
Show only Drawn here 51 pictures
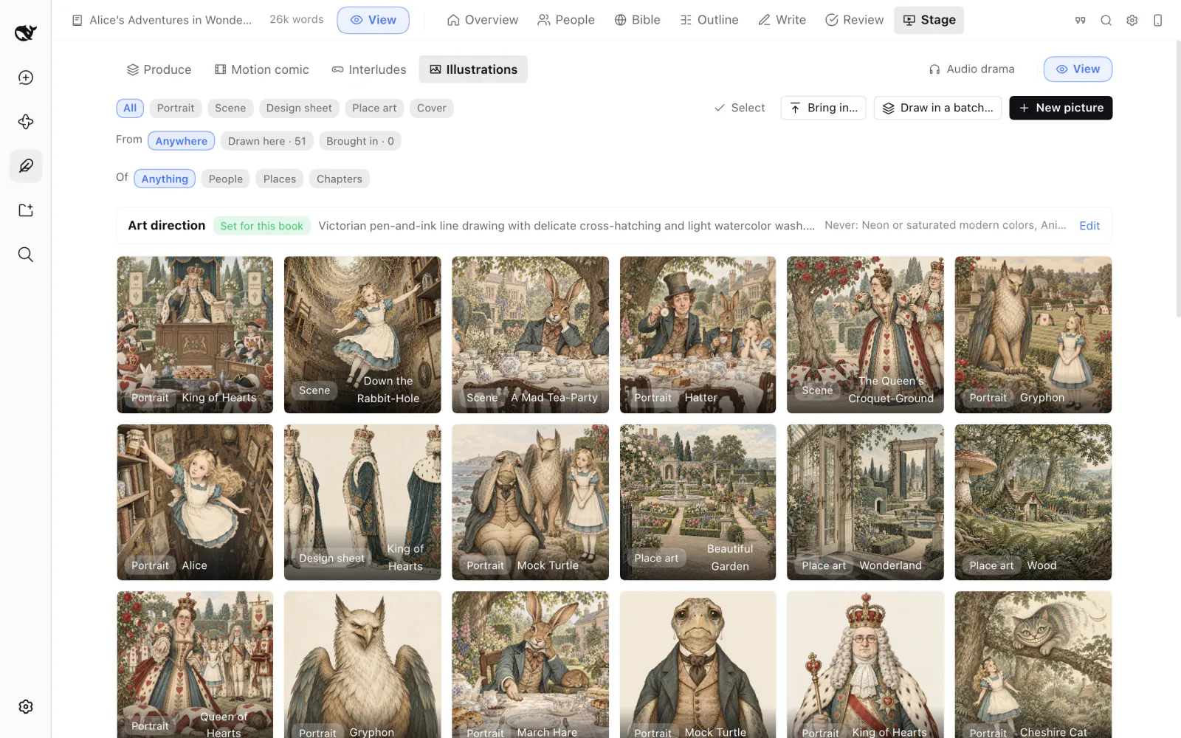[267, 141]
